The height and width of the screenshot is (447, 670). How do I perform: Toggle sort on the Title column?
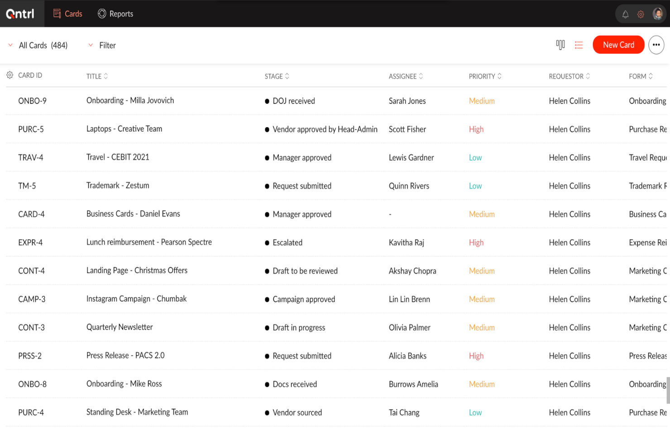tap(106, 76)
